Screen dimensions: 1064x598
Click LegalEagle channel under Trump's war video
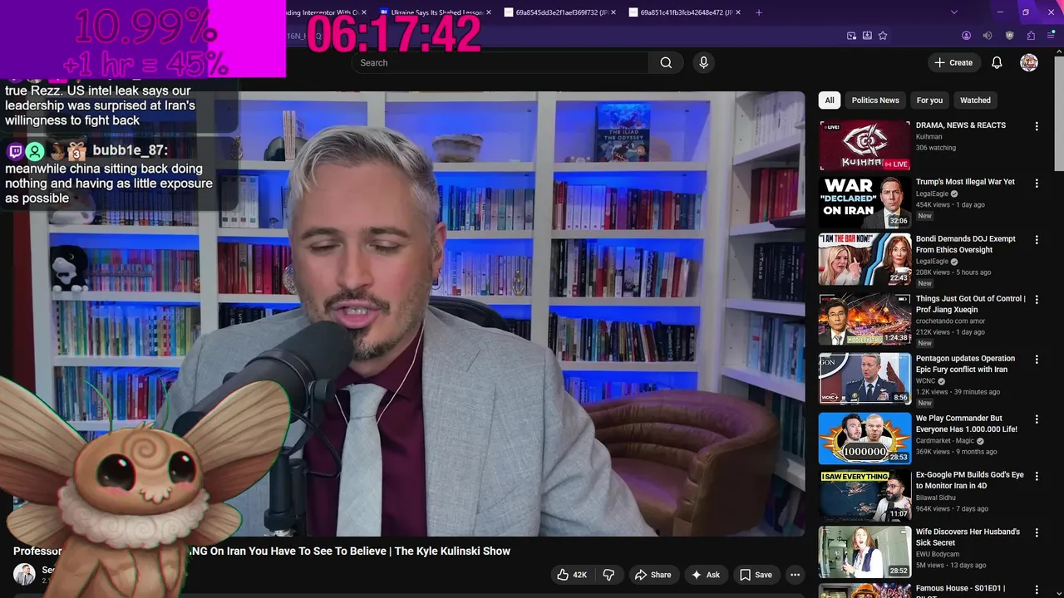point(932,194)
